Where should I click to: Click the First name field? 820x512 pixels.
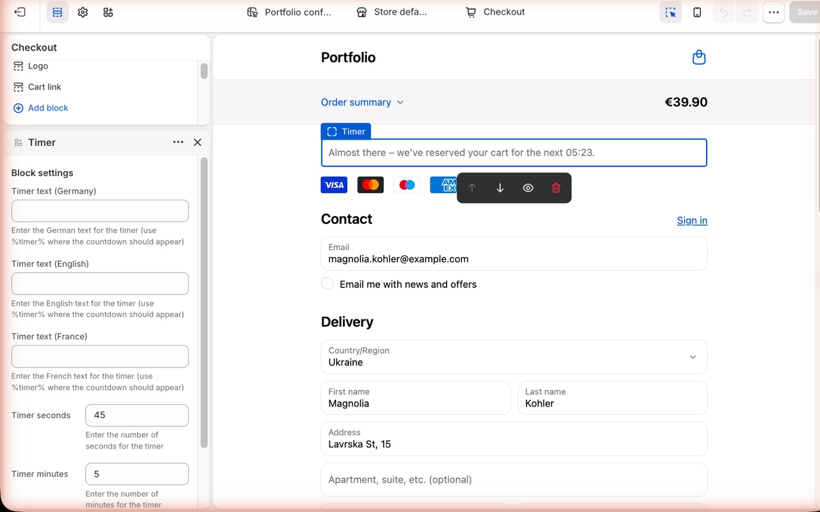click(416, 398)
